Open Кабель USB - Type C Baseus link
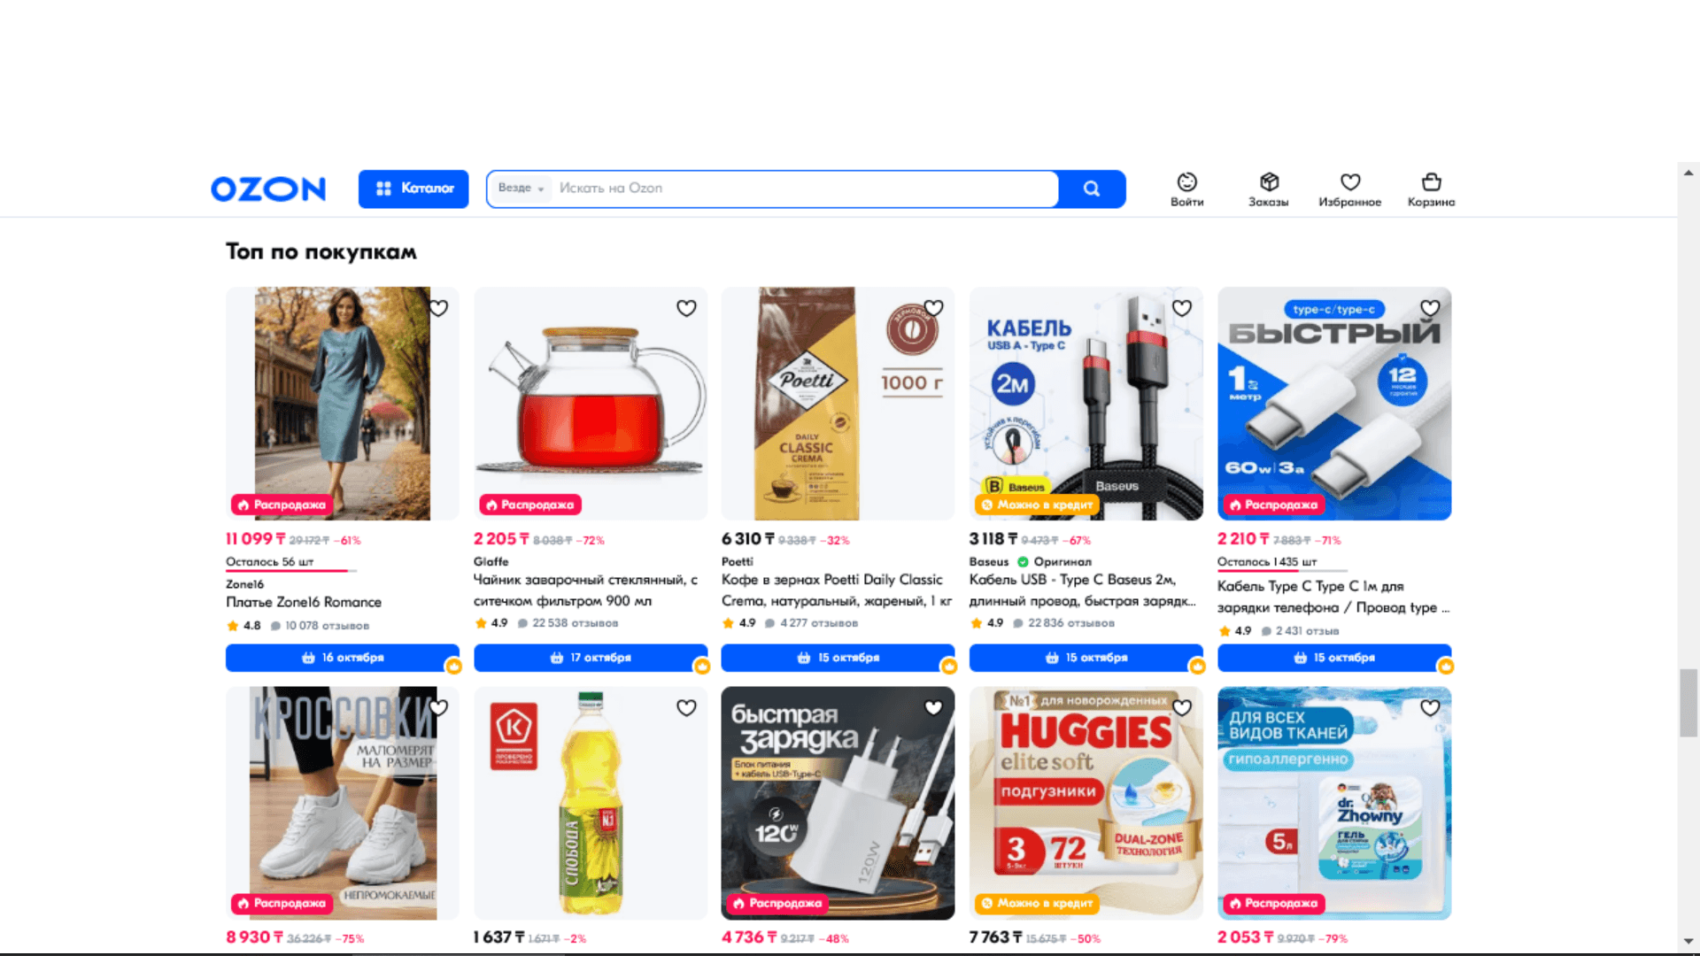The width and height of the screenshot is (1700, 956). tap(1082, 590)
